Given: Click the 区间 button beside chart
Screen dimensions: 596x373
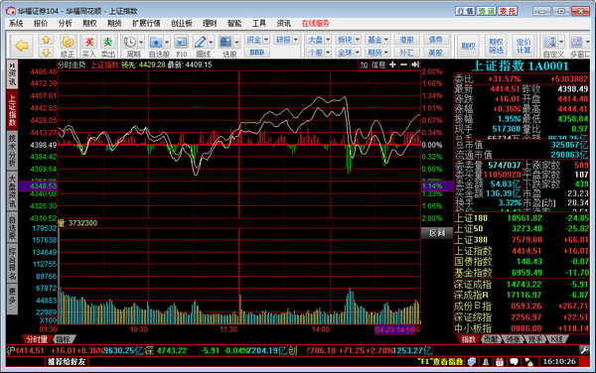Looking at the screenshot, I should pyautogui.click(x=437, y=233).
